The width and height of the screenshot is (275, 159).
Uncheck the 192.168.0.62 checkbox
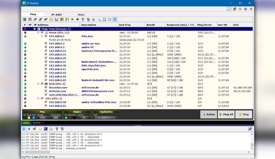coord(46,106)
